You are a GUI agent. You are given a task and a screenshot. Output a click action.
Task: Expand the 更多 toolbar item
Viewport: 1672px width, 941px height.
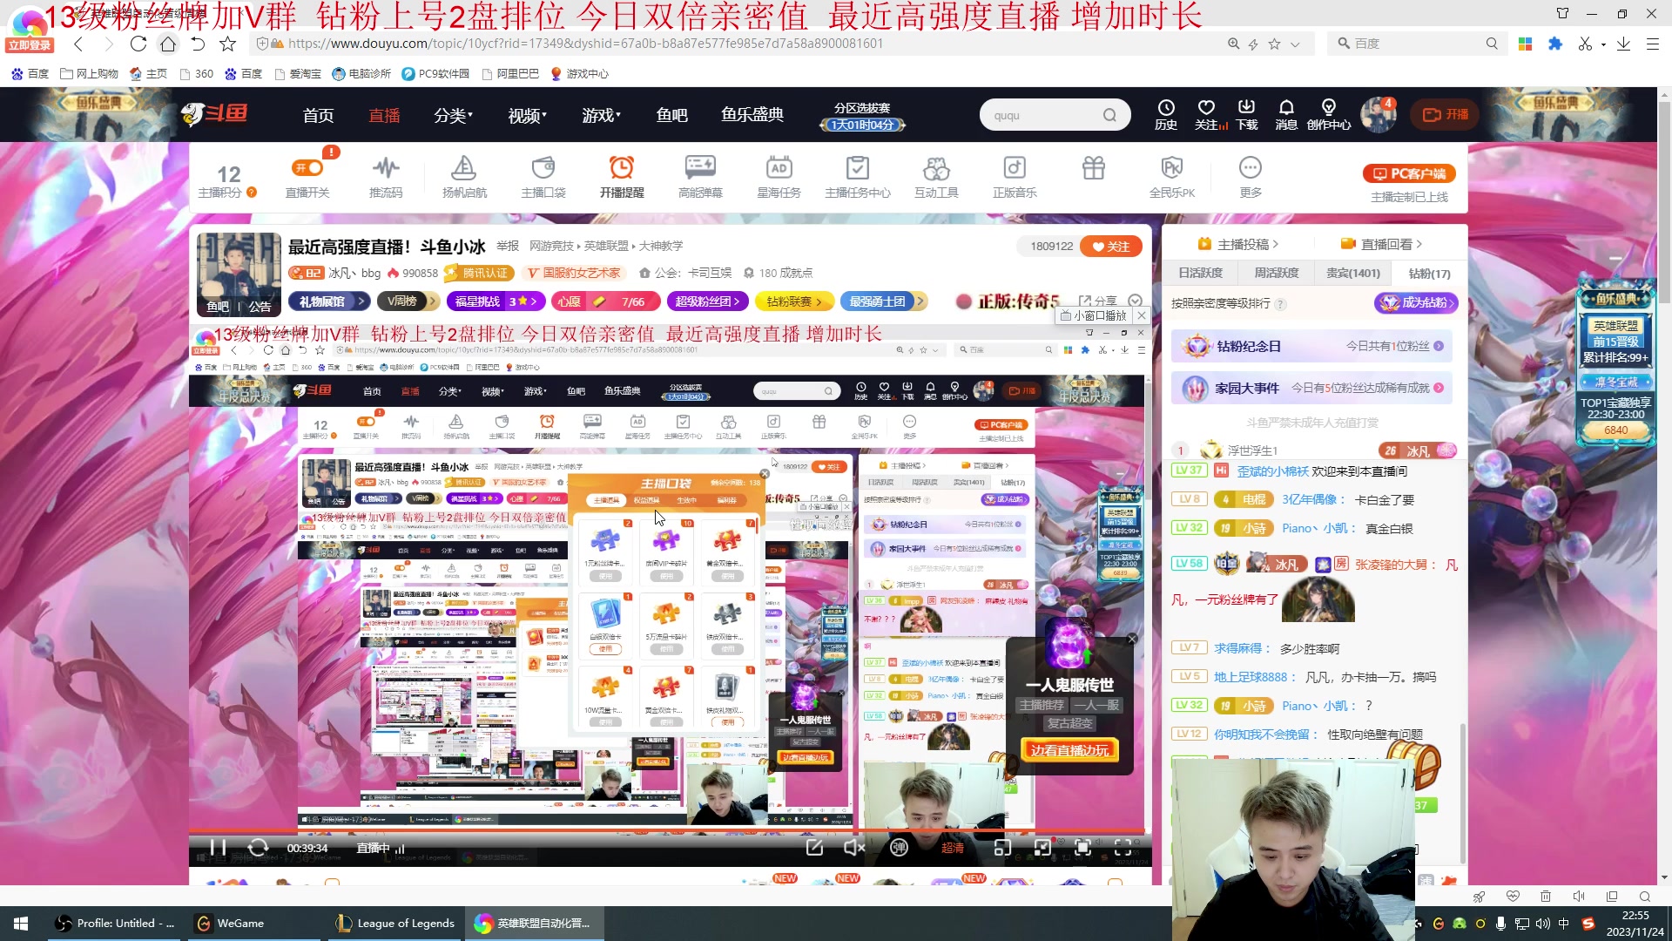(1251, 177)
